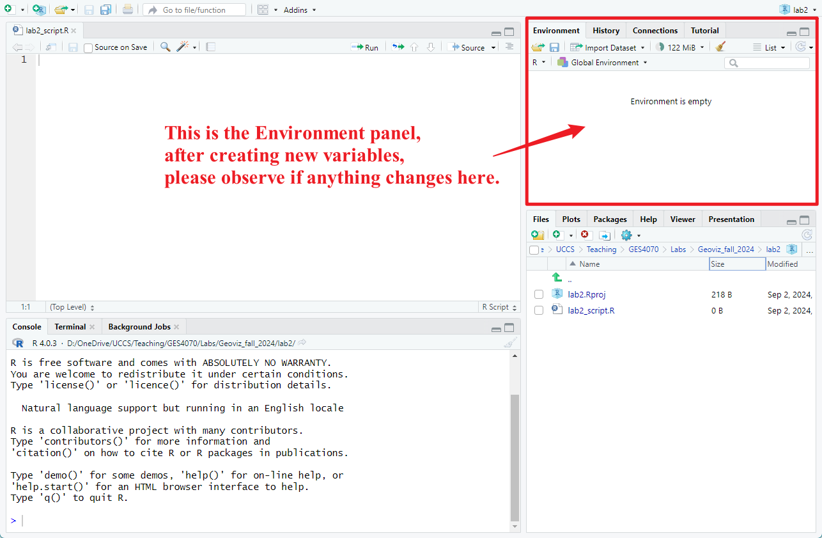
Task: Go to Geoviz_fall_2024 folder in breadcrumb
Action: click(x=725, y=249)
